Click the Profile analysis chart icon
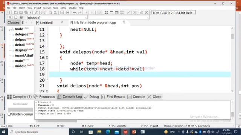 coord(142,13)
